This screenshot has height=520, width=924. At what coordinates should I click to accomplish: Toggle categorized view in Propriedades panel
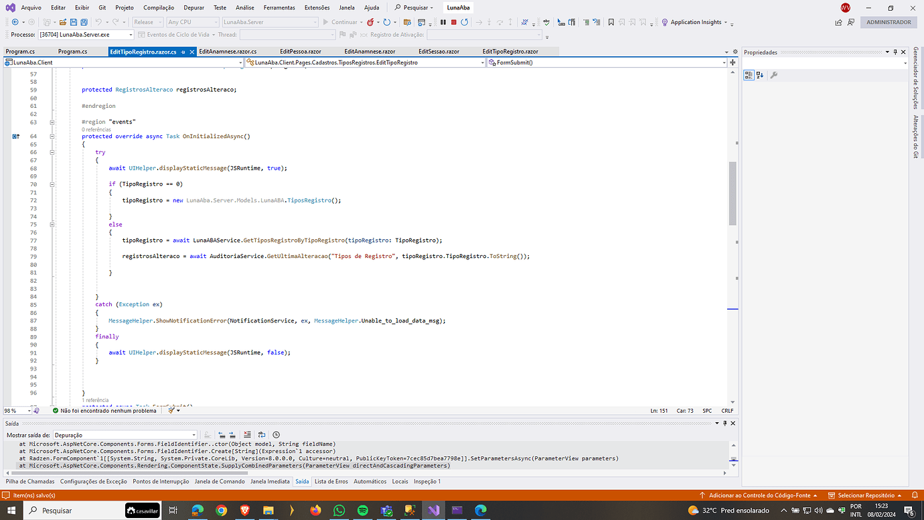coord(749,75)
